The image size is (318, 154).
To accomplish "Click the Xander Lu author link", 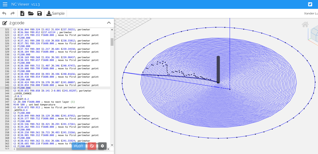I will [311, 13].
